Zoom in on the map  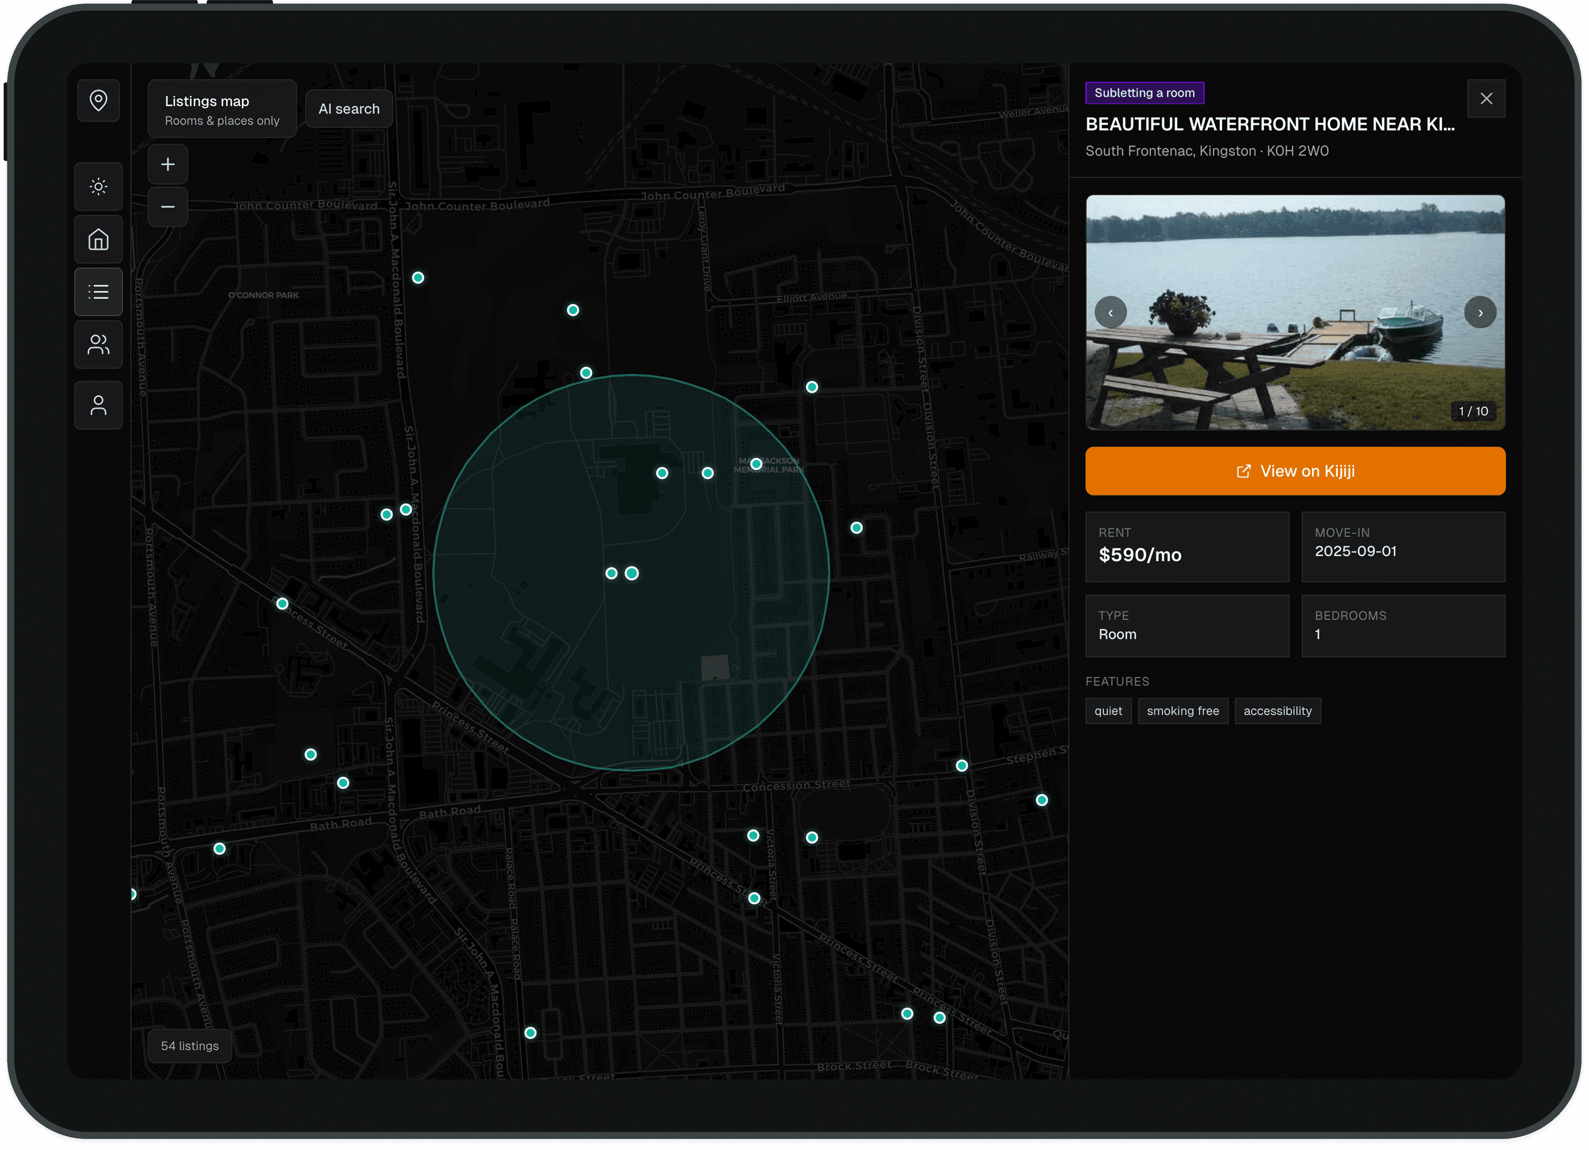pos(168,165)
